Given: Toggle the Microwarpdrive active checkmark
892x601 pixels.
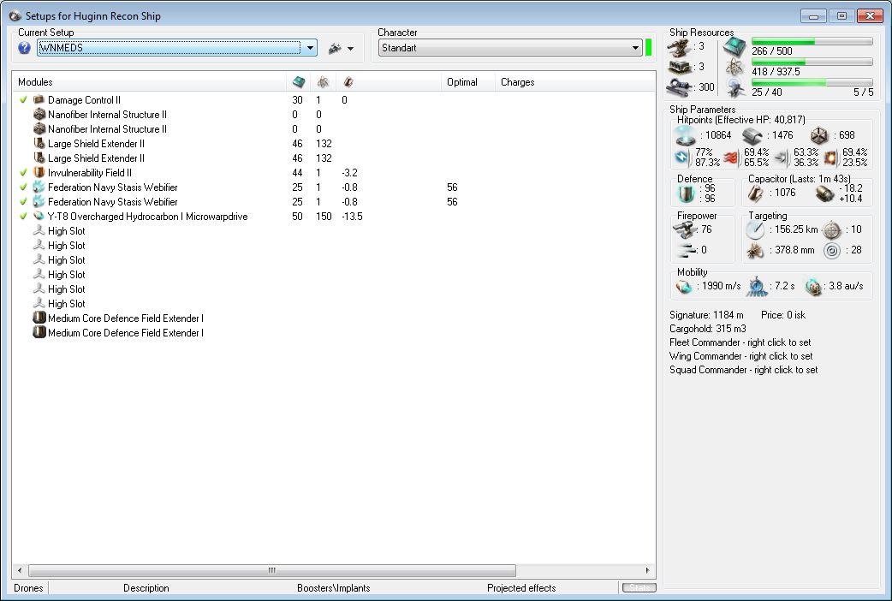Looking at the screenshot, I should point(23,217).
